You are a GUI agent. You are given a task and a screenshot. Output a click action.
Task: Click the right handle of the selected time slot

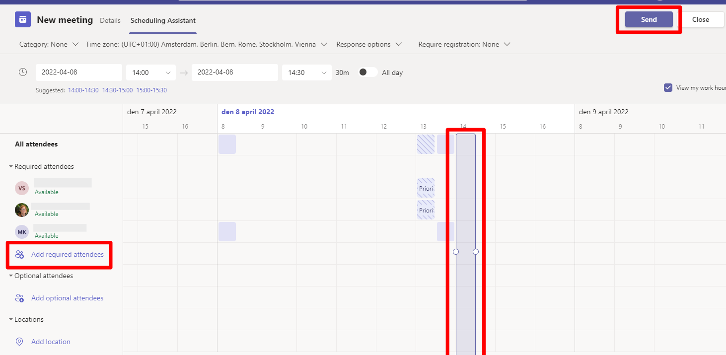point(476,252)
